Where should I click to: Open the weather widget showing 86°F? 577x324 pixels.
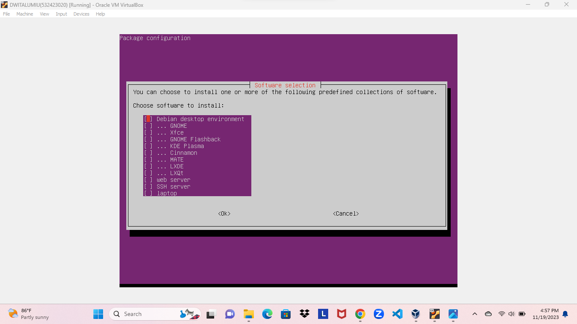click(x=28, y=314)
